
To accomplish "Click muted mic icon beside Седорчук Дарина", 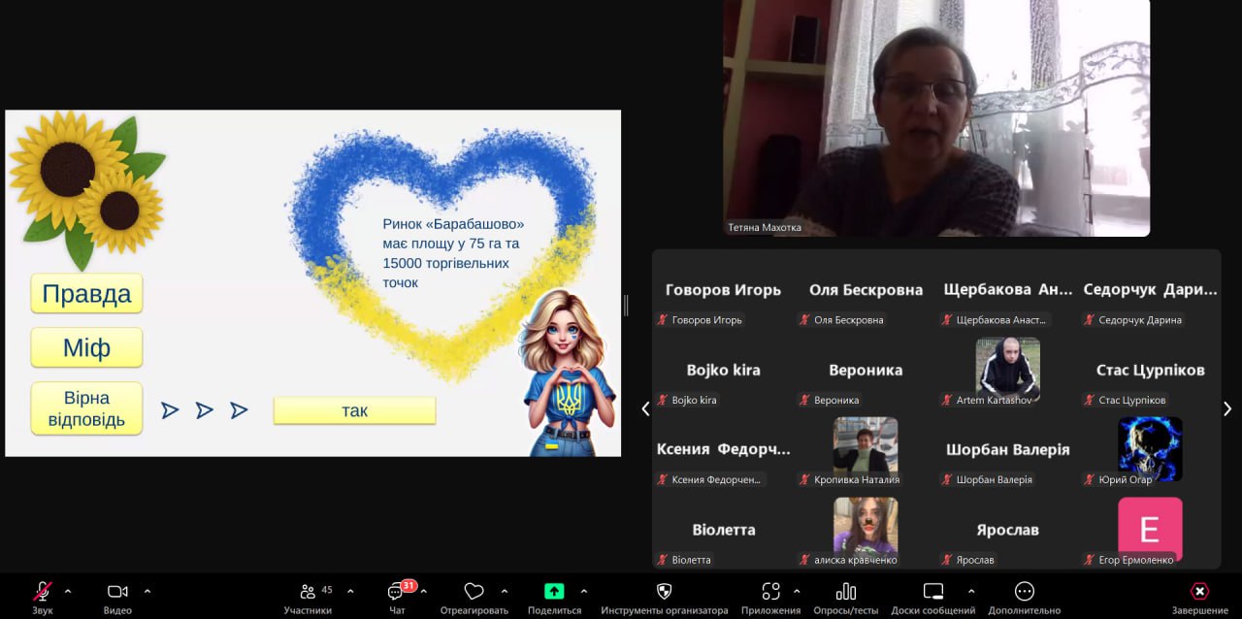I will point(1089,319).
